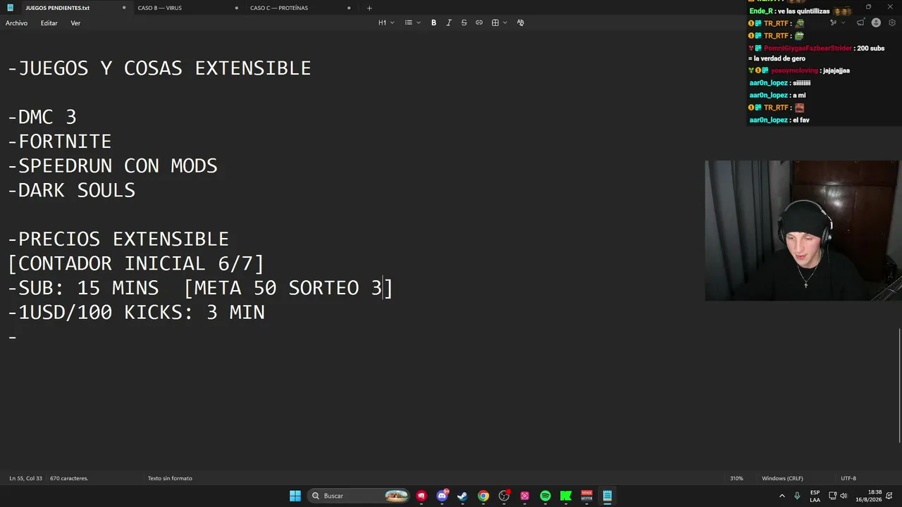This screenshot has height=507, width=902.
Task: Open Discord from the taskbar
Action: (442, 496)
